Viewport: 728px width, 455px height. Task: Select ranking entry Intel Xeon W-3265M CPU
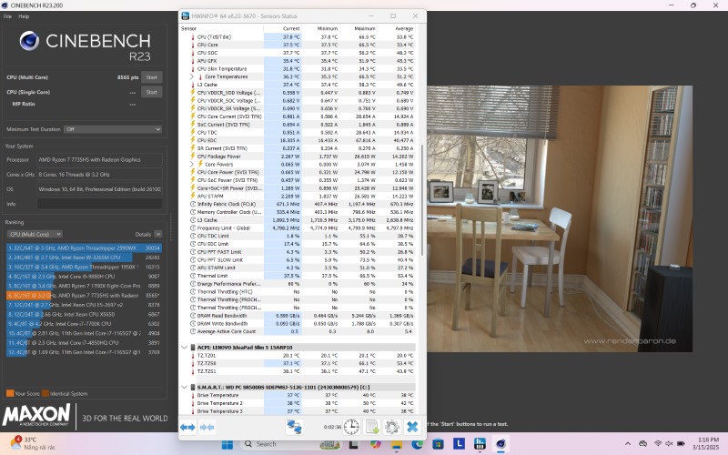click(84, 258)
